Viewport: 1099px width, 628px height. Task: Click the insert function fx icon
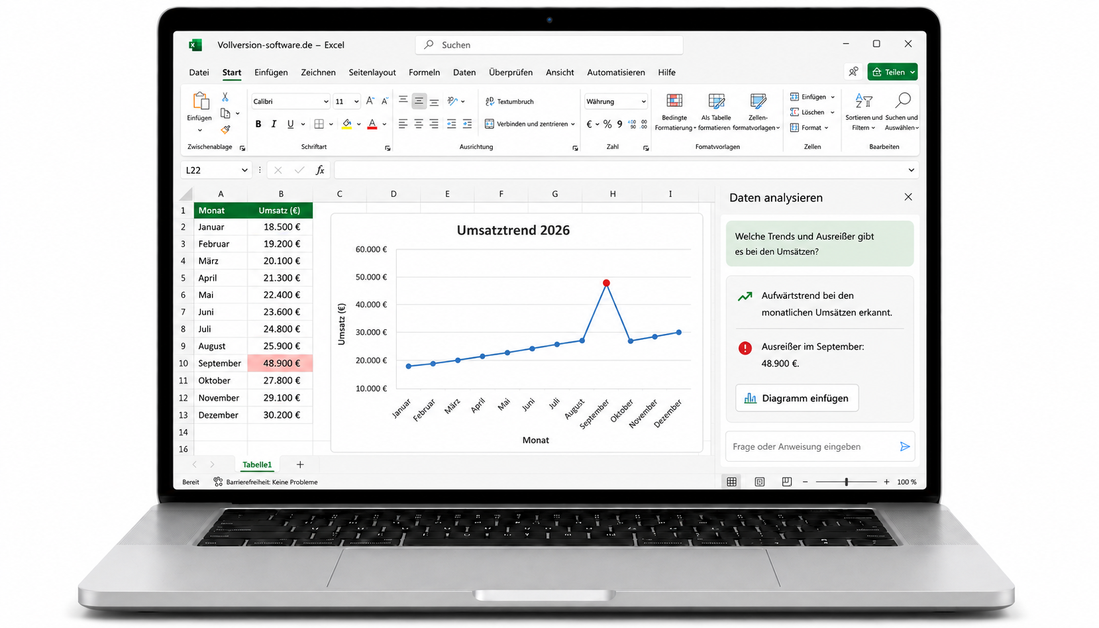[320, 170]
